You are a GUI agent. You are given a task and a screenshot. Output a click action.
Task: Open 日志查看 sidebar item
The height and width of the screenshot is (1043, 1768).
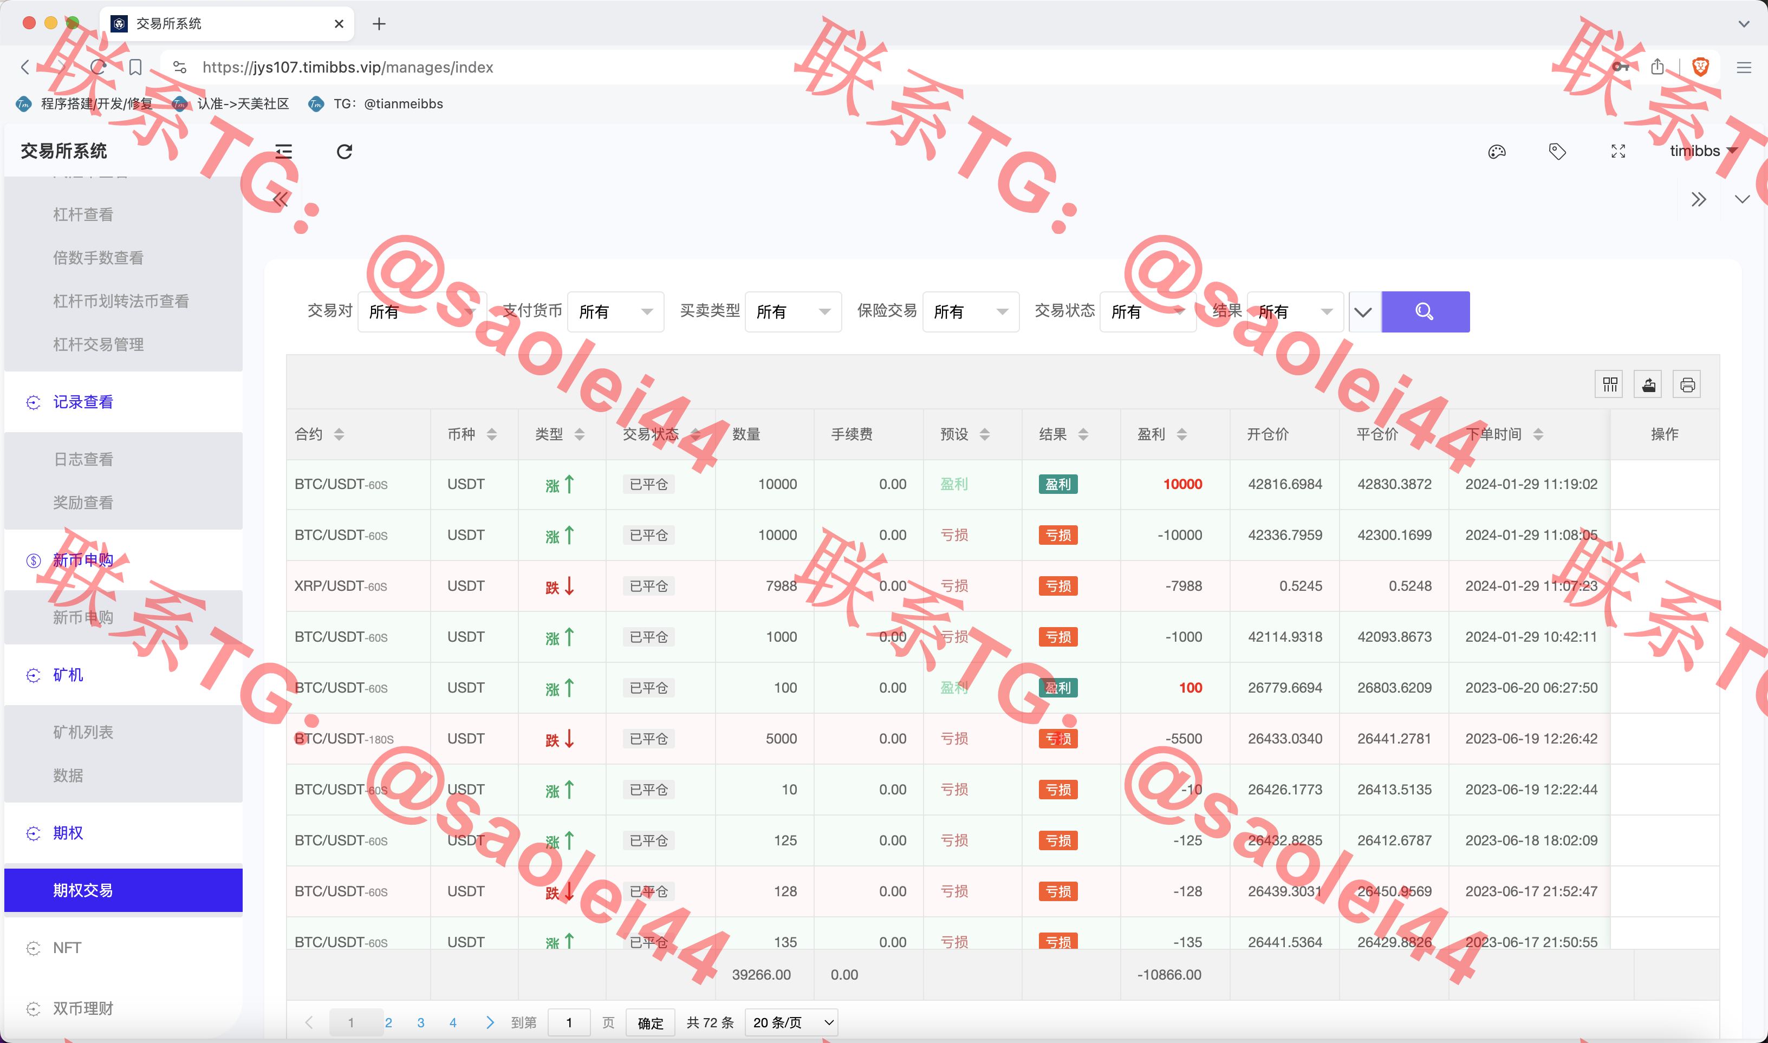123,459
